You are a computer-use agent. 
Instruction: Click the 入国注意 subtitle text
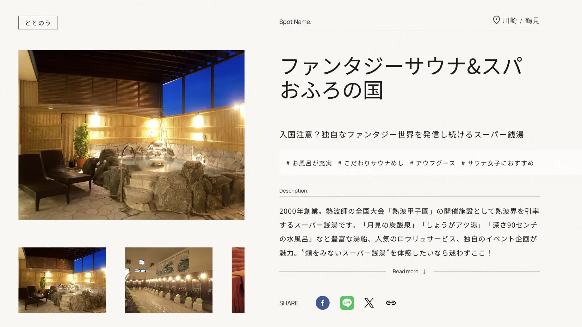(x=401, y=134)
